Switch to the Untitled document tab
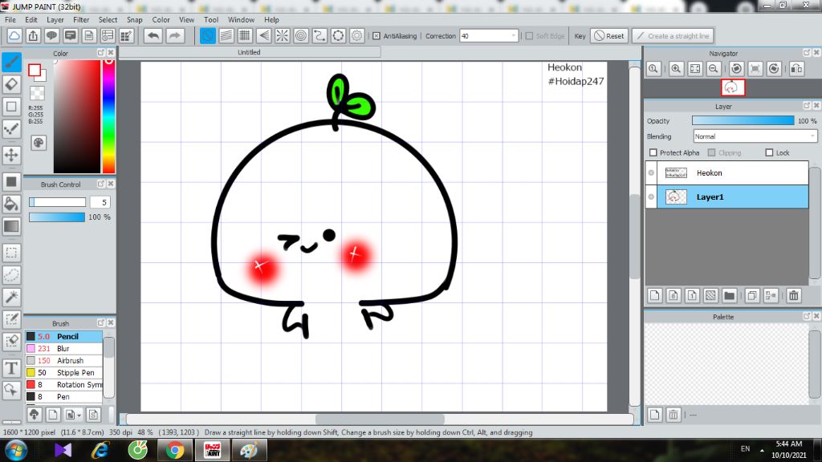 (249, 52)
